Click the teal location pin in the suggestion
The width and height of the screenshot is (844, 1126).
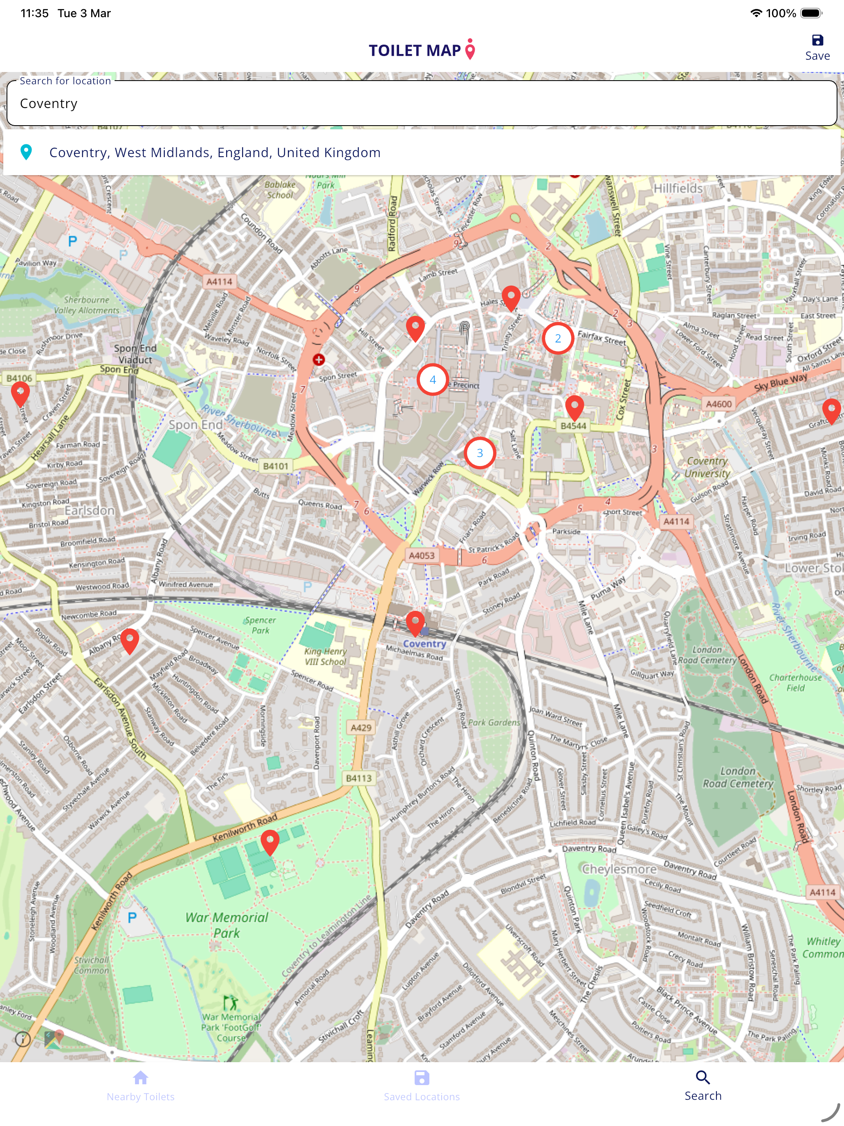(x=26, y=152)
